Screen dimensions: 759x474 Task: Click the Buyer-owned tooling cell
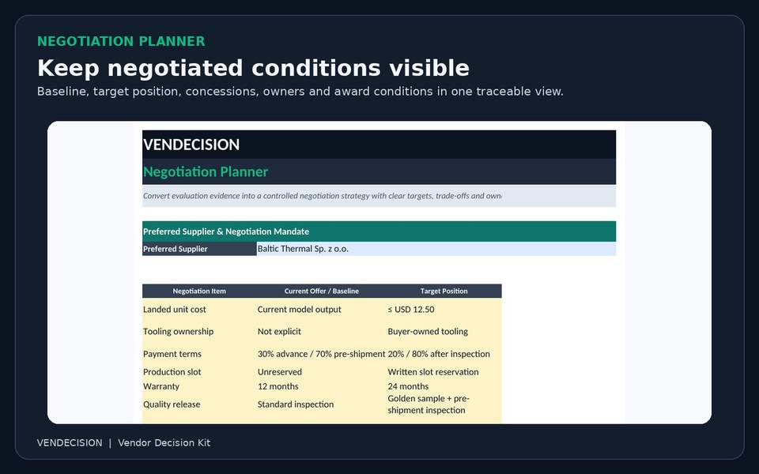coord(444,331)
